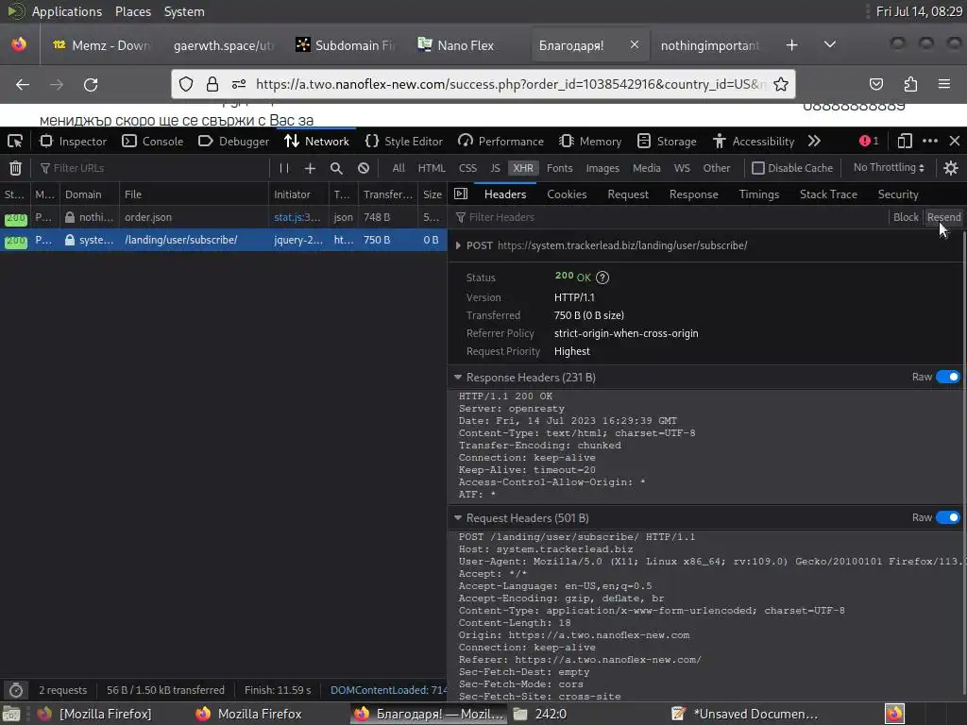Toggle Raw switch for Request Headers
Image resolution: width=967 pixels, height=725 pixels.
tap(947, 517)
